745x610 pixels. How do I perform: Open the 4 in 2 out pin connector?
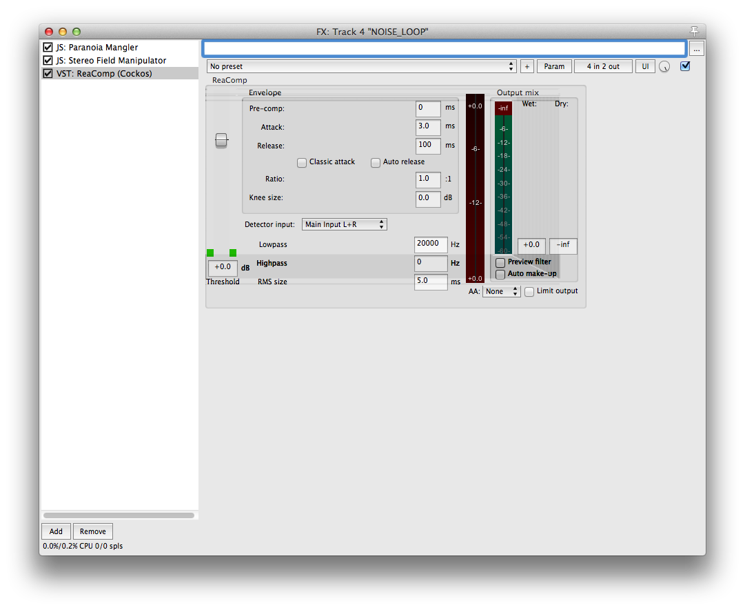[x=603, y=67]
